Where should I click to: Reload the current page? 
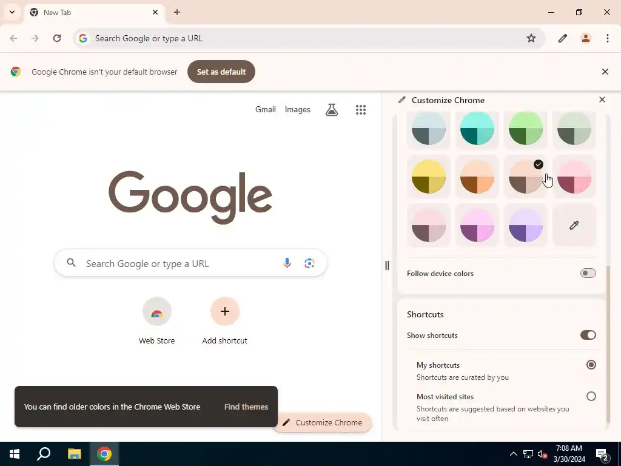click(x=57, y=38)
